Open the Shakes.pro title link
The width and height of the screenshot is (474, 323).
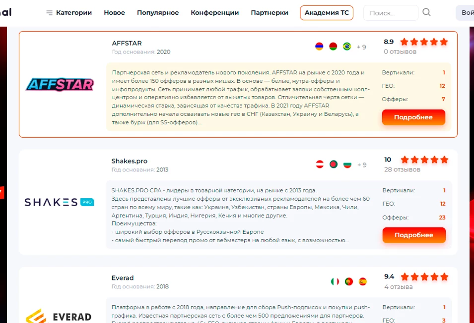click(x=130, y=161)
